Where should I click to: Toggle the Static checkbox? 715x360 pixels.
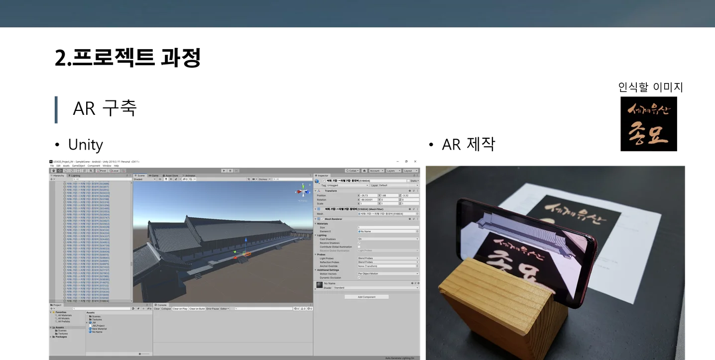click(x=408, y=181)
